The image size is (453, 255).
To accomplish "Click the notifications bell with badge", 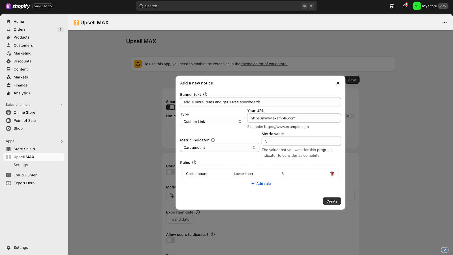I will click(x=404, y=6).
